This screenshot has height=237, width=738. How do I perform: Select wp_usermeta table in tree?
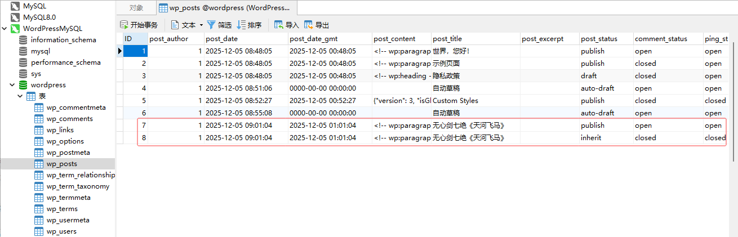[68, 220]
